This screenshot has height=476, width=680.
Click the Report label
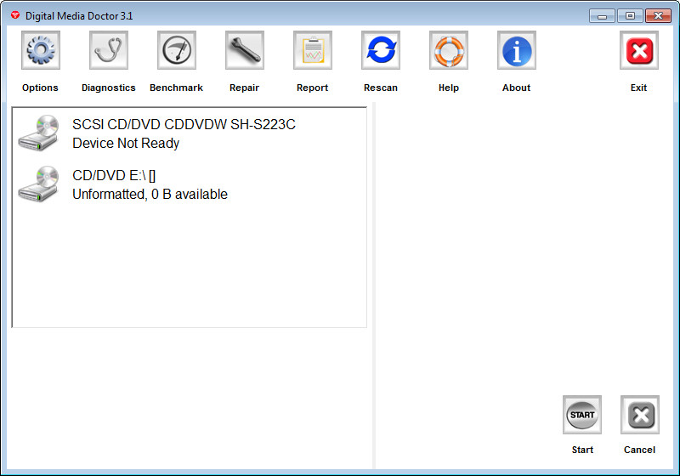[313, 88]
